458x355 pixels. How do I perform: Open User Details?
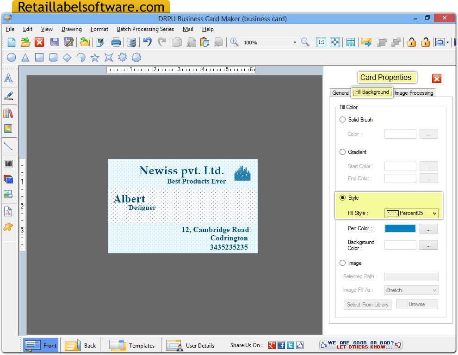(190, 346)
